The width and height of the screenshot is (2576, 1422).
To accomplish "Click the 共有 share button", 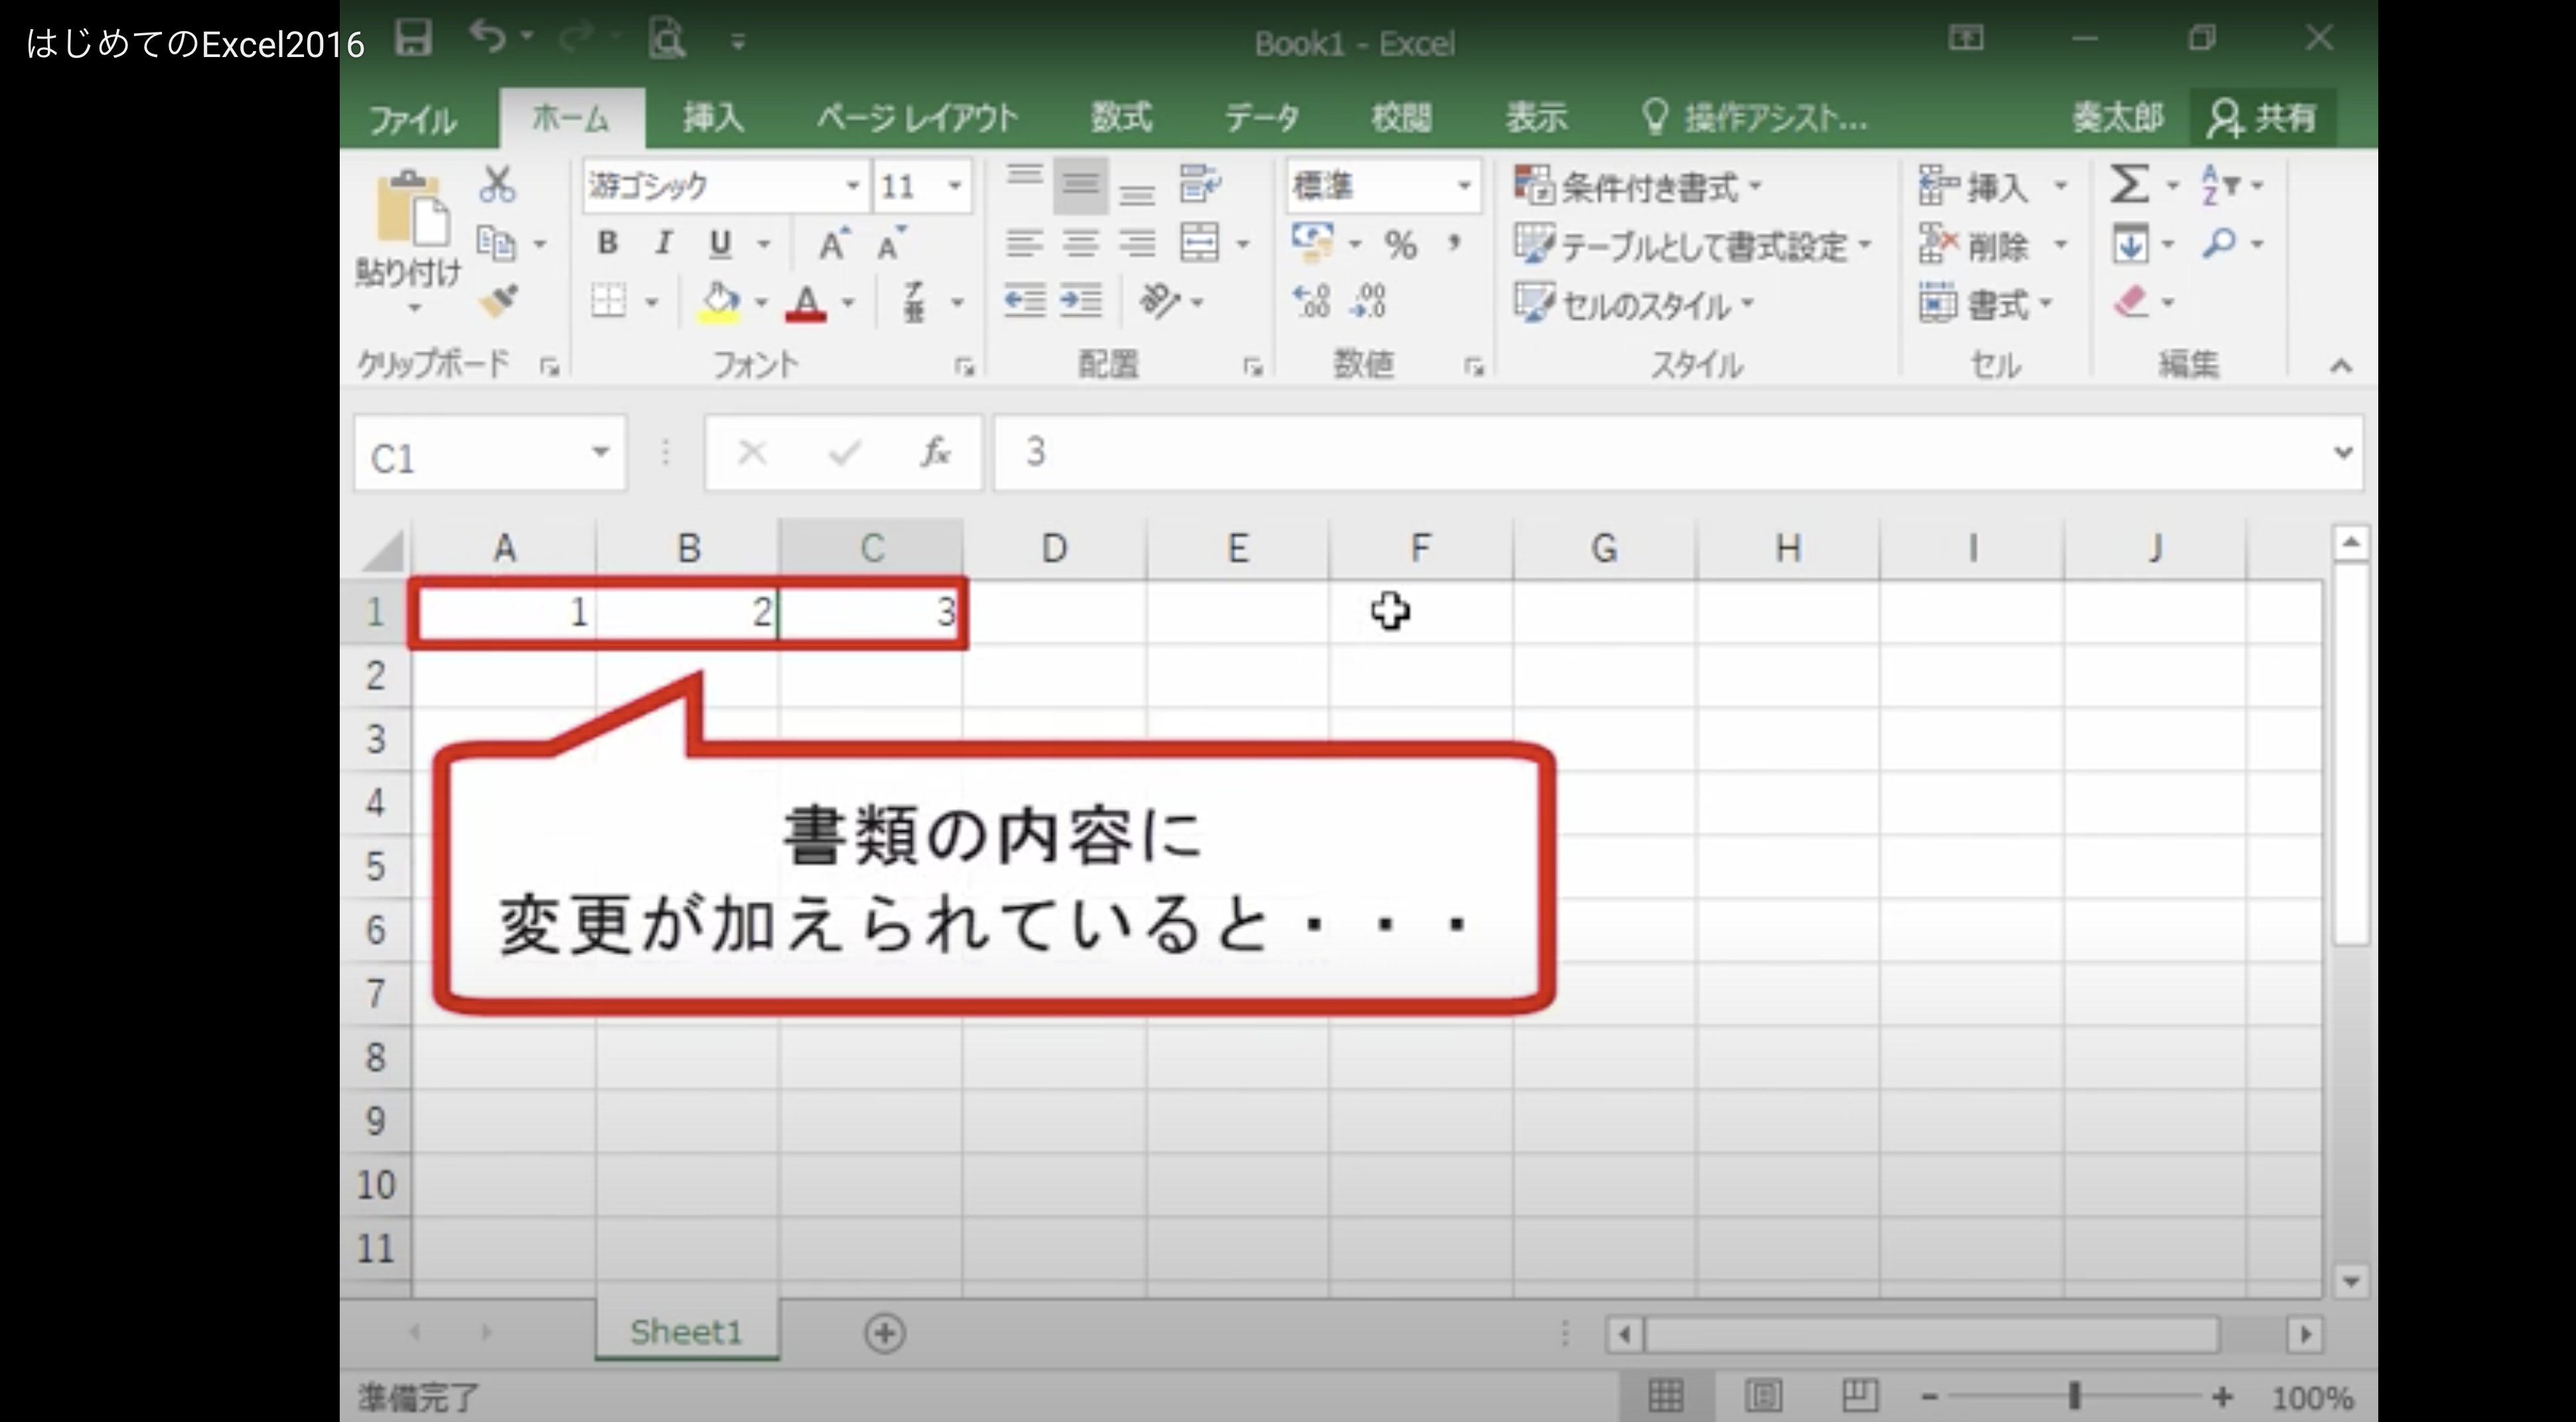I will pyautogui.click(x=2263, y=118).
